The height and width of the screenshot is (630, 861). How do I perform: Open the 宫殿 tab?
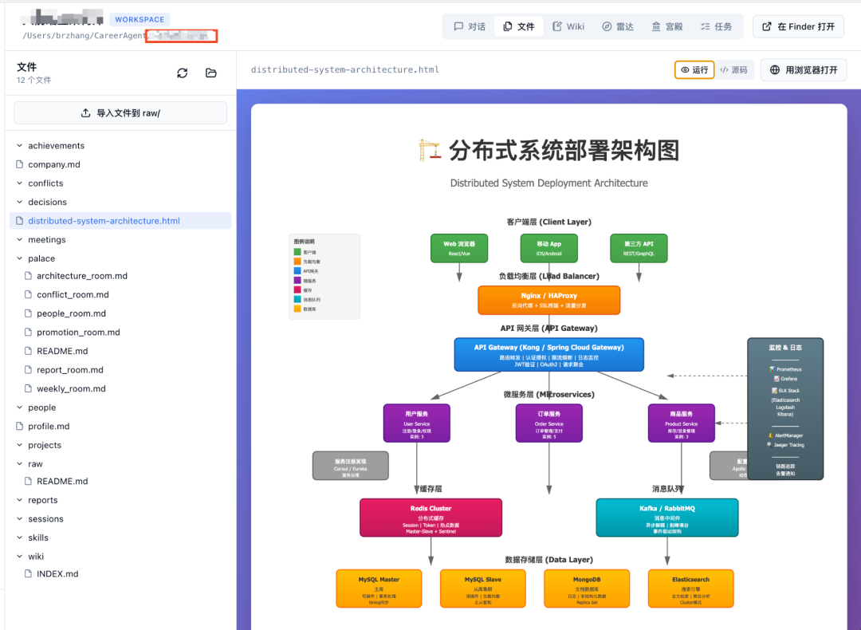click(667, 26)
